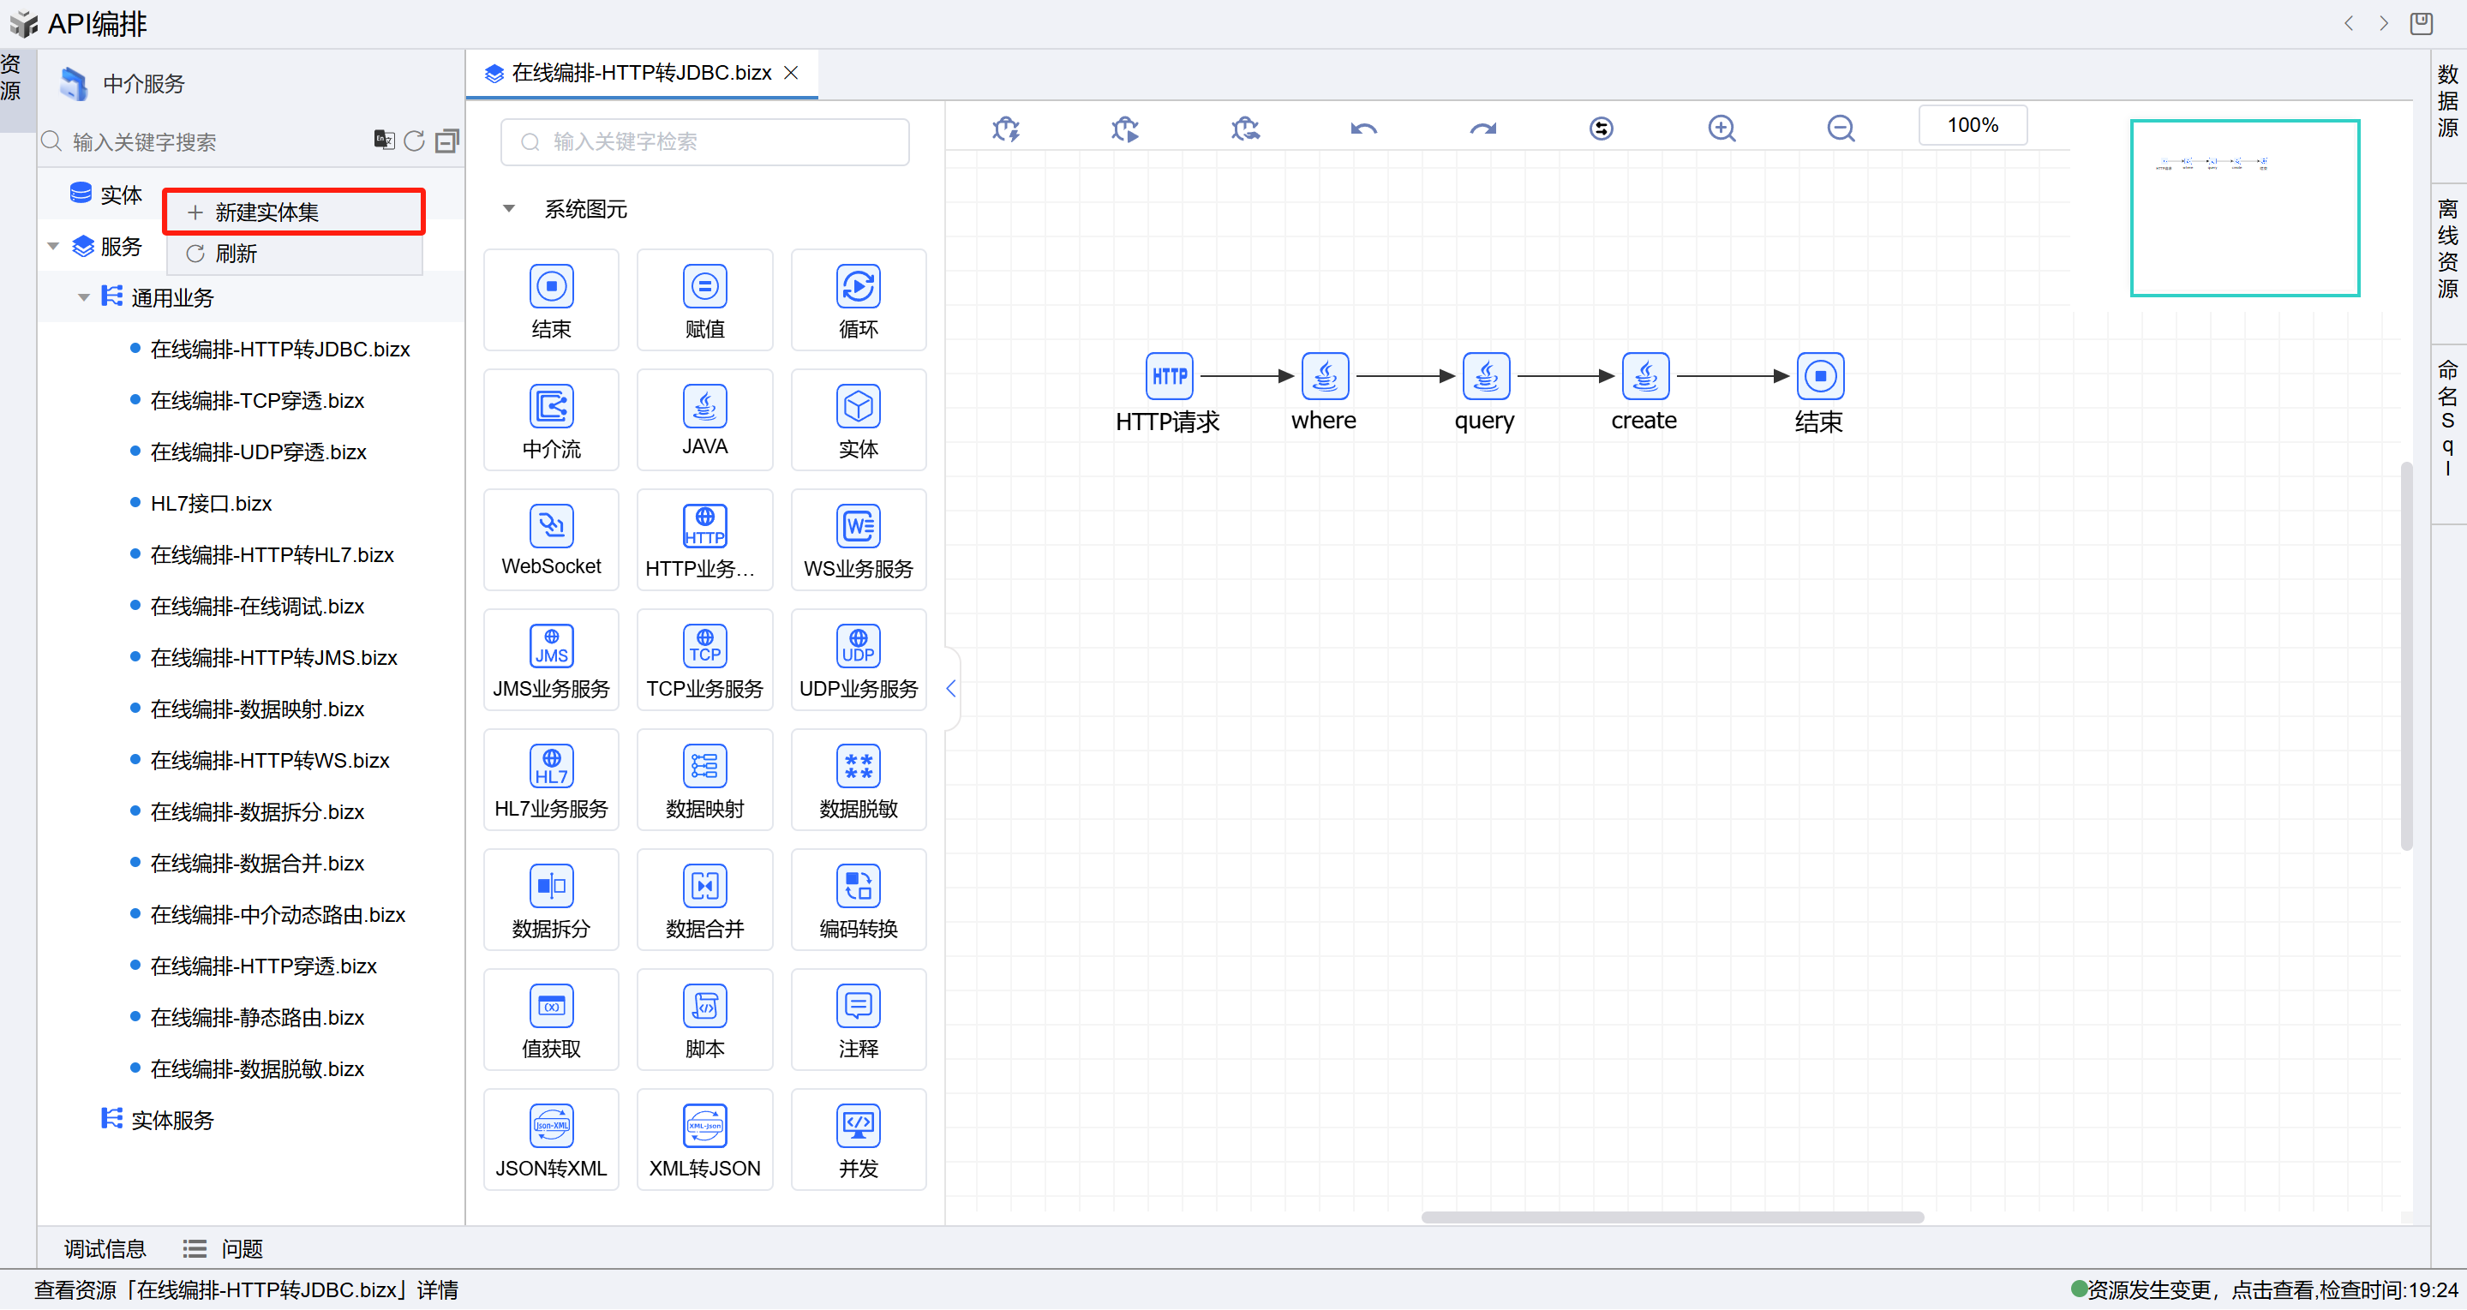Image resolution: width=2467 pixels, height=1310 pixels.
Task: Click the undo arrow in canvas toolbar
Action: tap(1362, 129)
